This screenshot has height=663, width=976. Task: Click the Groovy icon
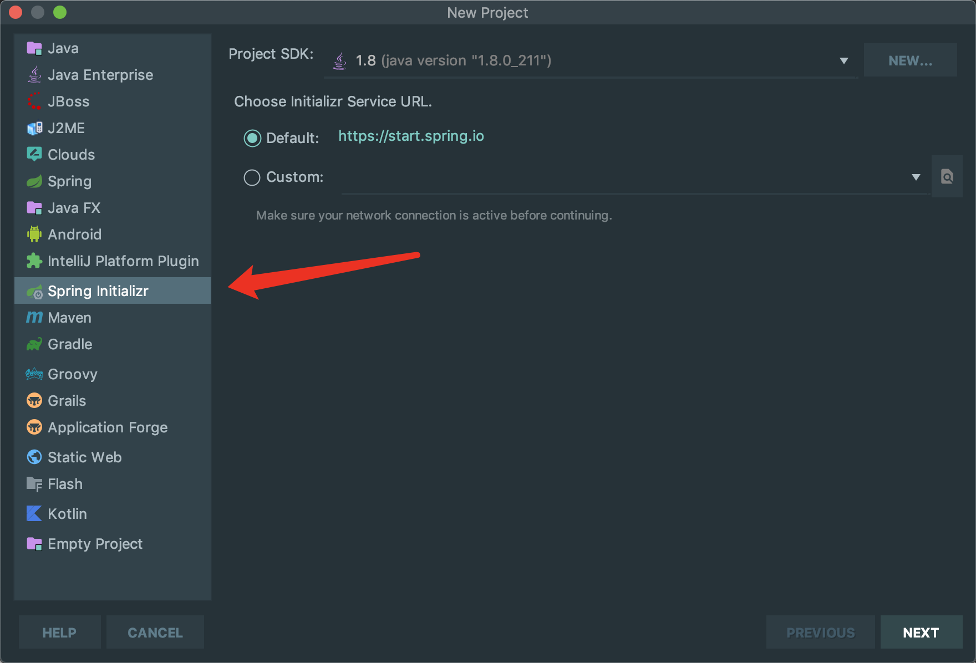click(34, 374)
